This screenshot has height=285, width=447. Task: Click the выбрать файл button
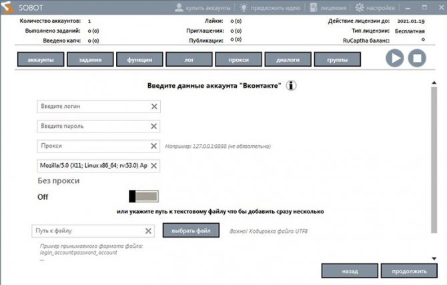(191, 230)
